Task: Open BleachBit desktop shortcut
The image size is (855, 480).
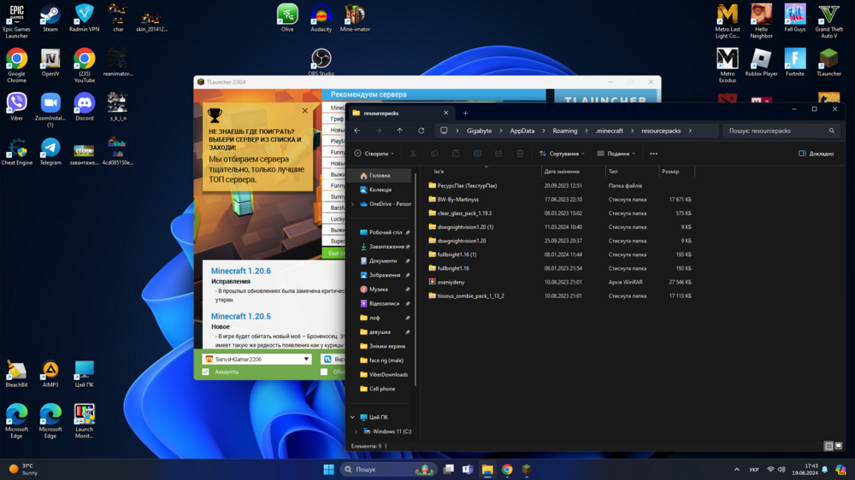Action: point(16,374)
